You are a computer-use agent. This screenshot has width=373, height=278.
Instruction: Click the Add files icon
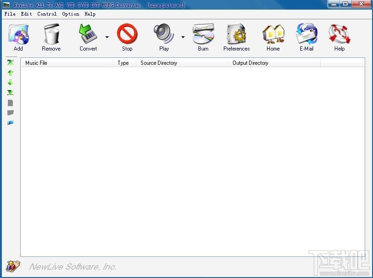18,34
